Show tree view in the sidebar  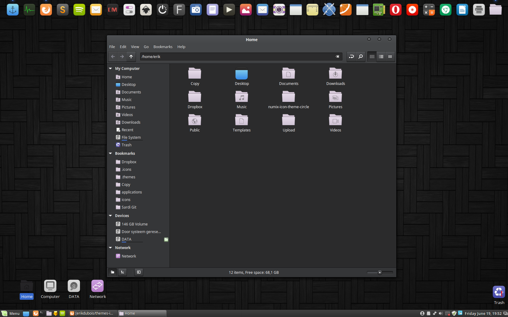123,272
